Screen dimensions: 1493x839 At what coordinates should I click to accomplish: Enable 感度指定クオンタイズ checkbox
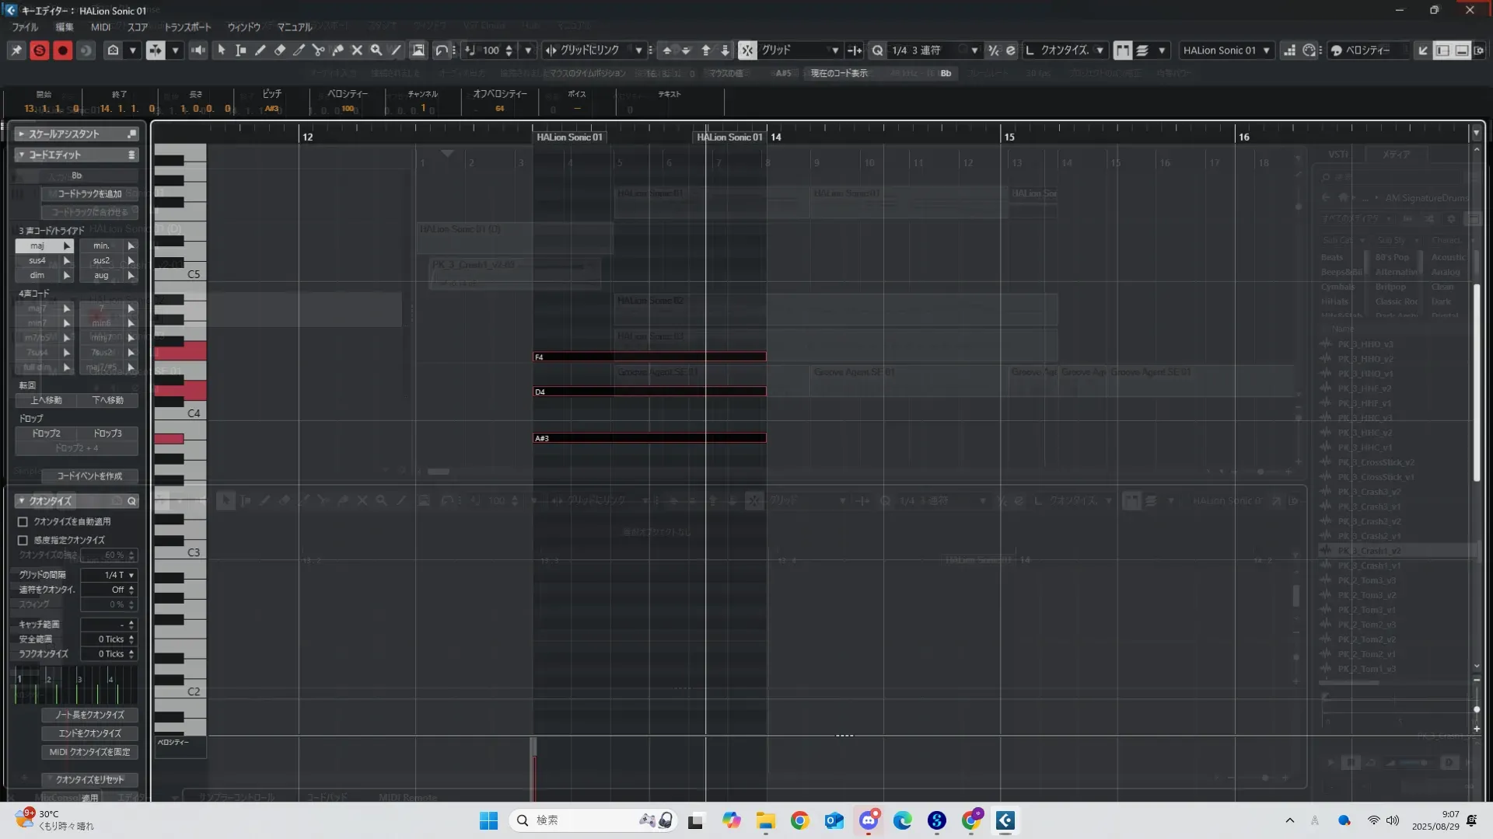(23, 541)
